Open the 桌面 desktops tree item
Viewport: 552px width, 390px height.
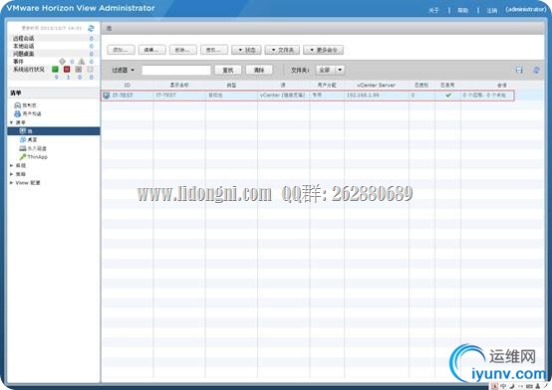pyautogui.click(x=29, y=139)
